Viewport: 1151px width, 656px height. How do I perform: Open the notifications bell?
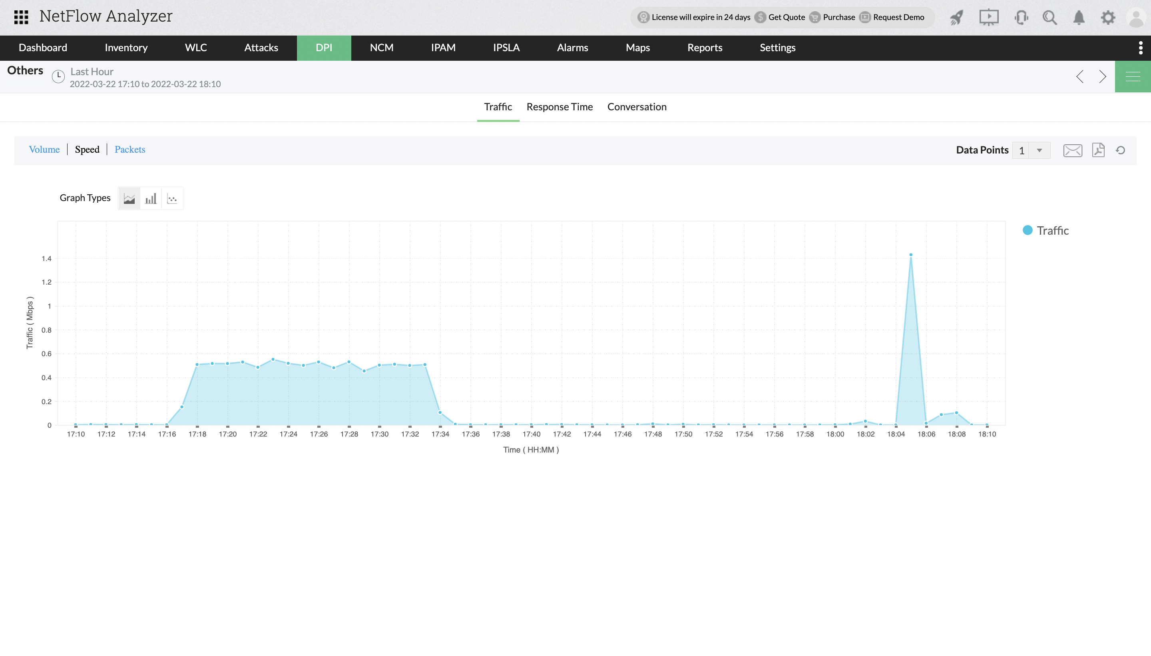1079,18
